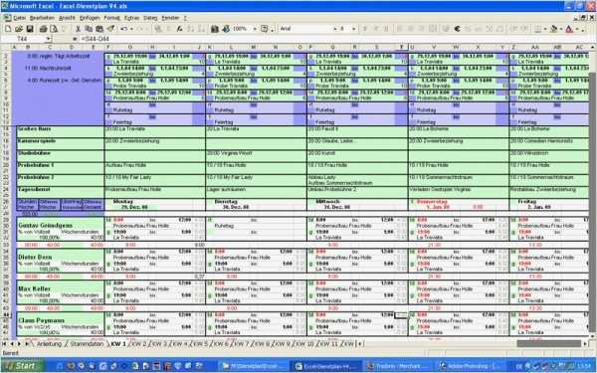Click the horizontal scrollbar thumb
Viewport: 597px width, 373px height.
(548, 344)
